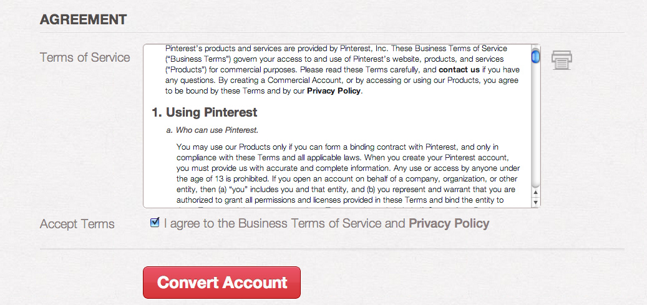Click the 'Accept Terms' field label
This screenshot has width=647, height=305.
point(77,224)
